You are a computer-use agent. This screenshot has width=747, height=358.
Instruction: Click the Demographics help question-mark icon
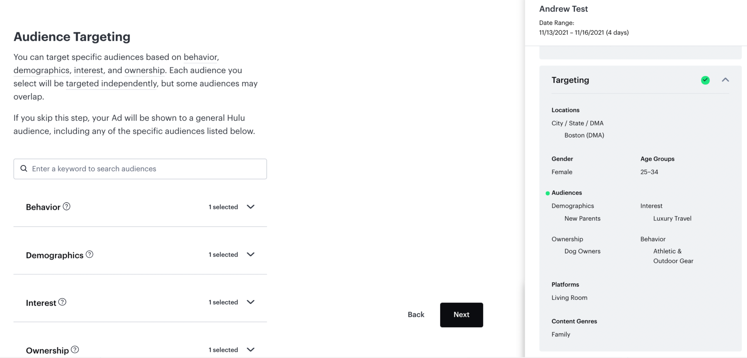tap(89, 254)
